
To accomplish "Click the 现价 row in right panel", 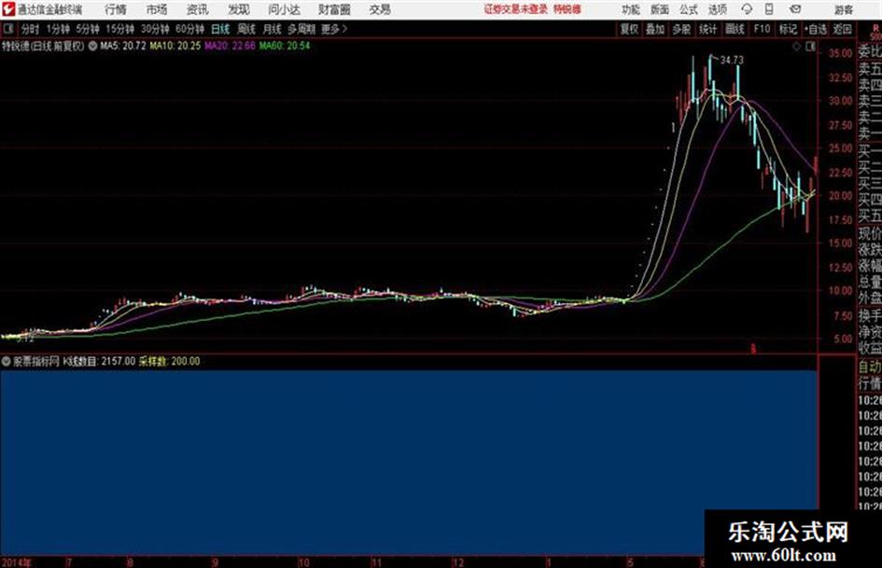I will click(870, 234).
